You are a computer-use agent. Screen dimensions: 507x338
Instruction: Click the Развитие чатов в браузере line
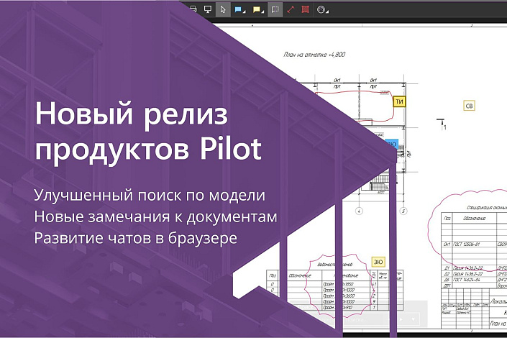pos(135,237)
